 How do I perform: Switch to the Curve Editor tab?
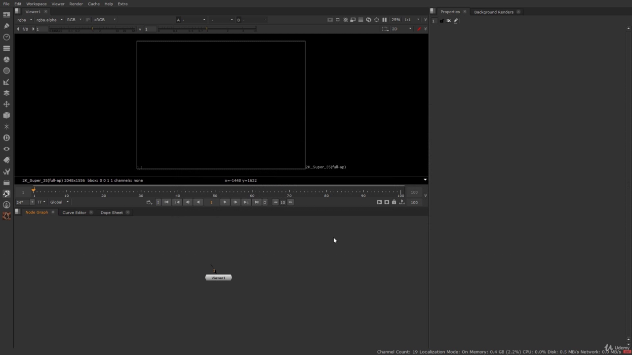(74, 213)
